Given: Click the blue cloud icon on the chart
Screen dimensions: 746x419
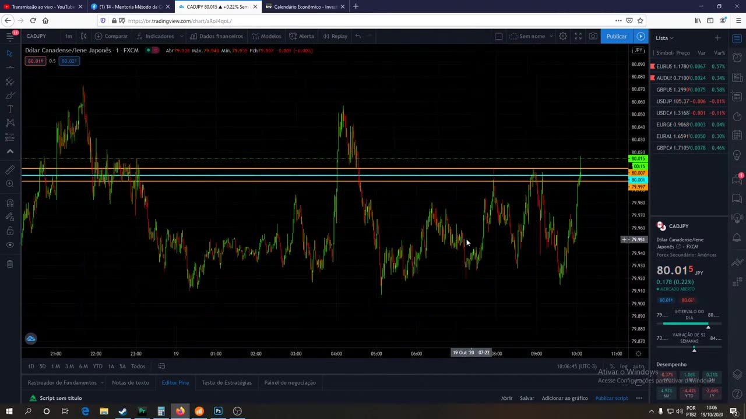Looking at the screenshot, I should point(31,339).
